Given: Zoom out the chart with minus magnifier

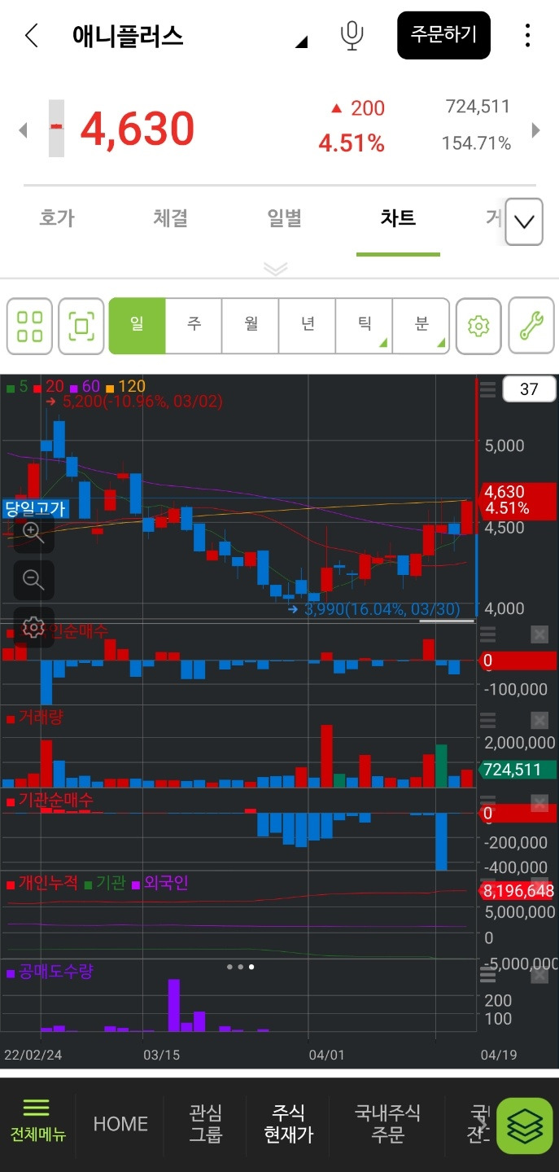Looking at the screenshot, I should [33, 580].
